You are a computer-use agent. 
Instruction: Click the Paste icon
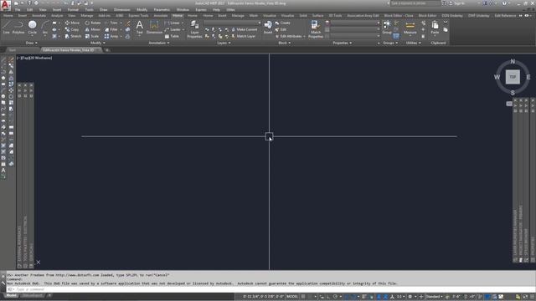pos(435,27)
